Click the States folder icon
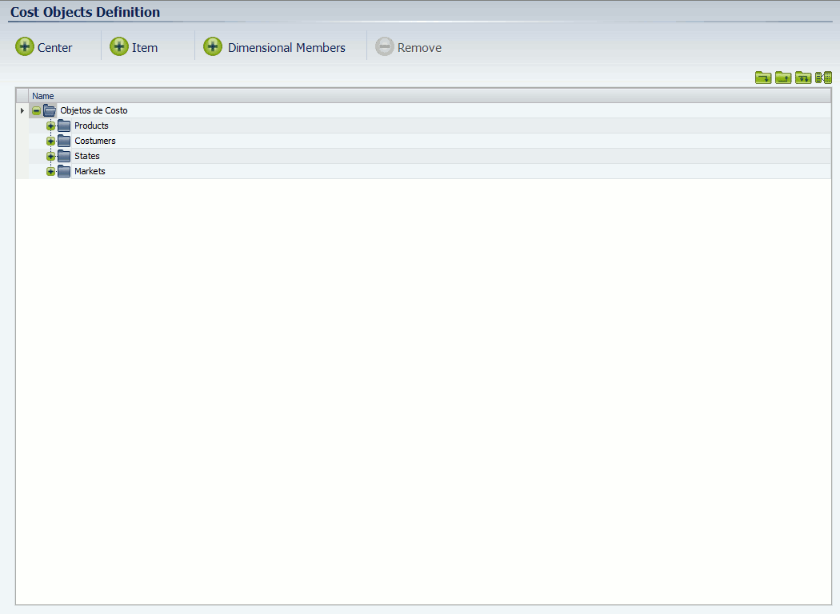Screen dimensions: 840x614 64,157
